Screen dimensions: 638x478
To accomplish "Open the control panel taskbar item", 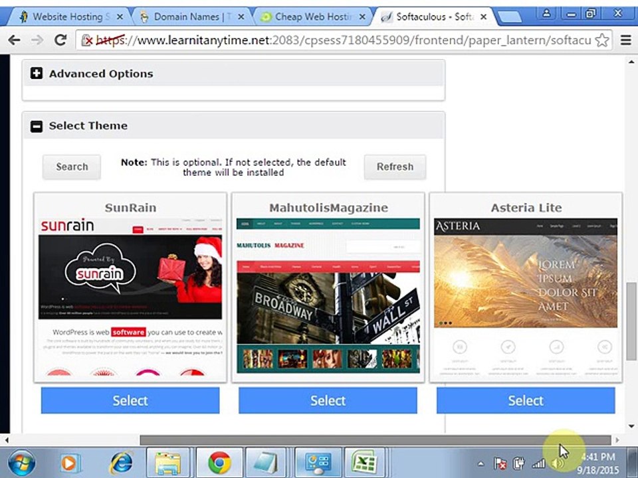I will [318, 463].
